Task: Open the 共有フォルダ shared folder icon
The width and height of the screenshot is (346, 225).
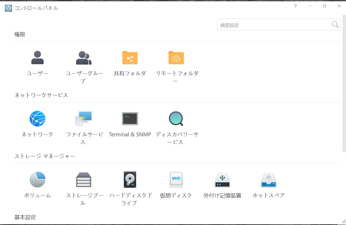Action: [130, 58]
